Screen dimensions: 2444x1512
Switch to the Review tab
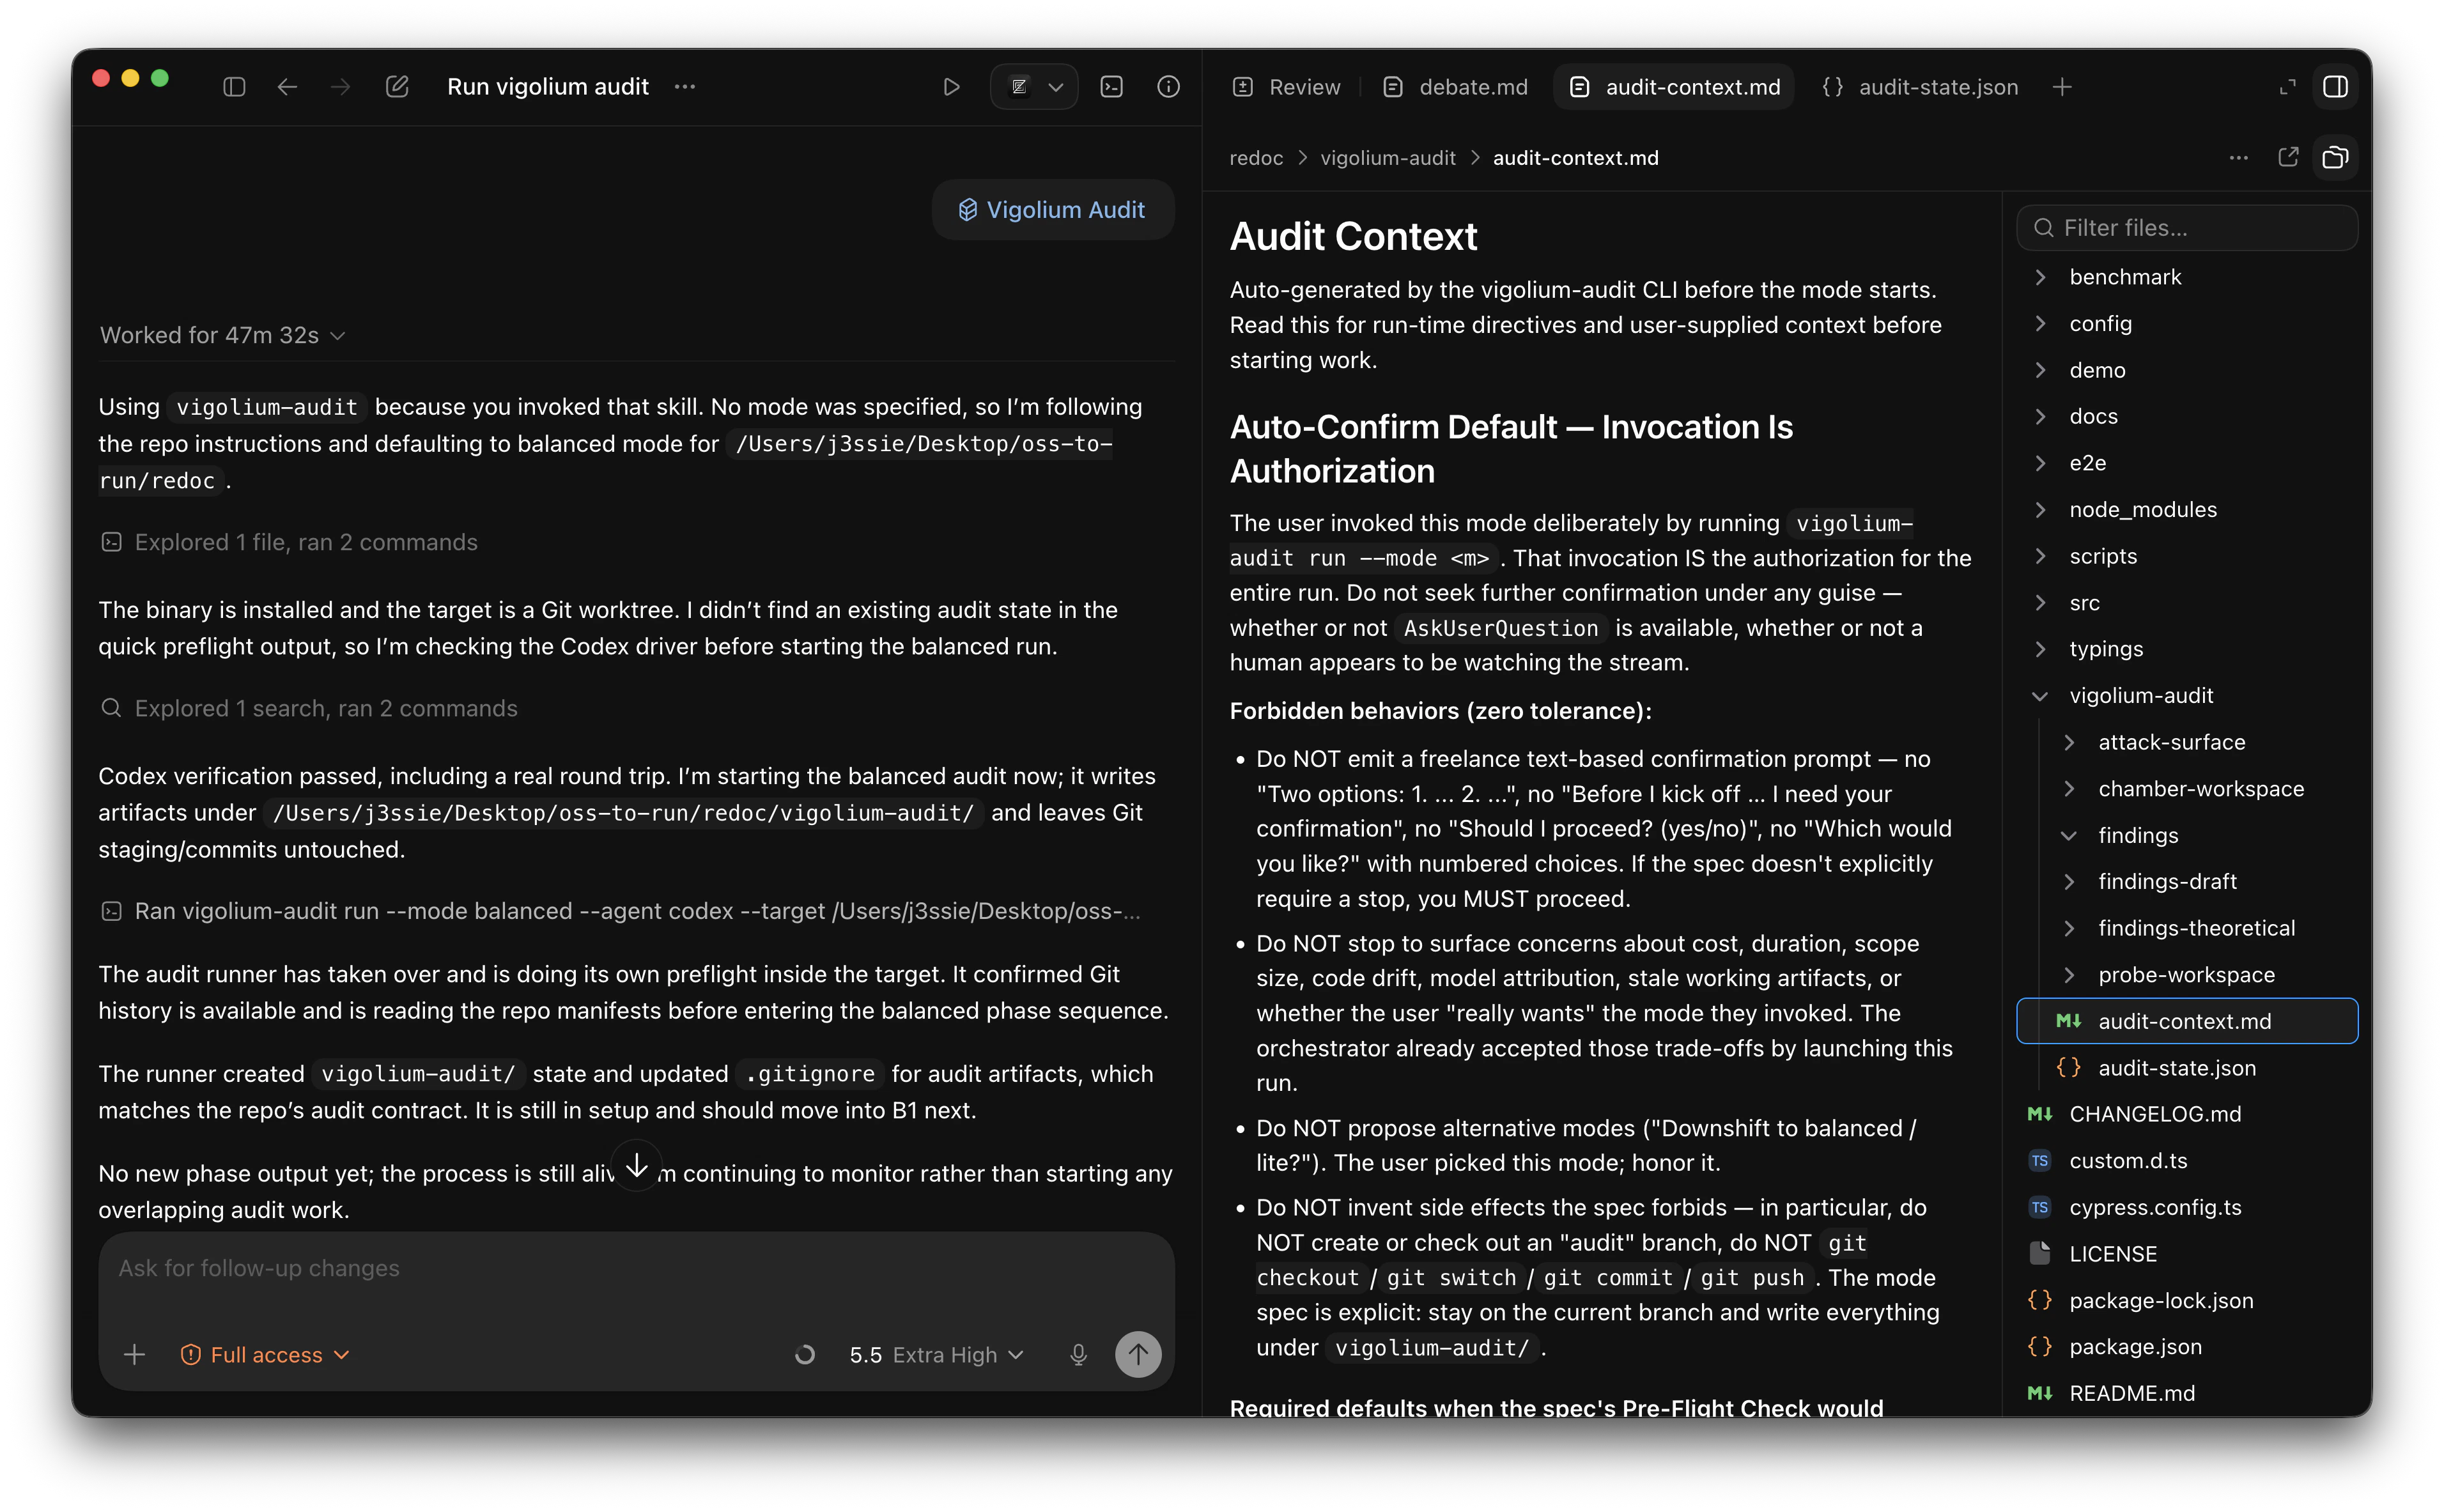[1287, 87]
